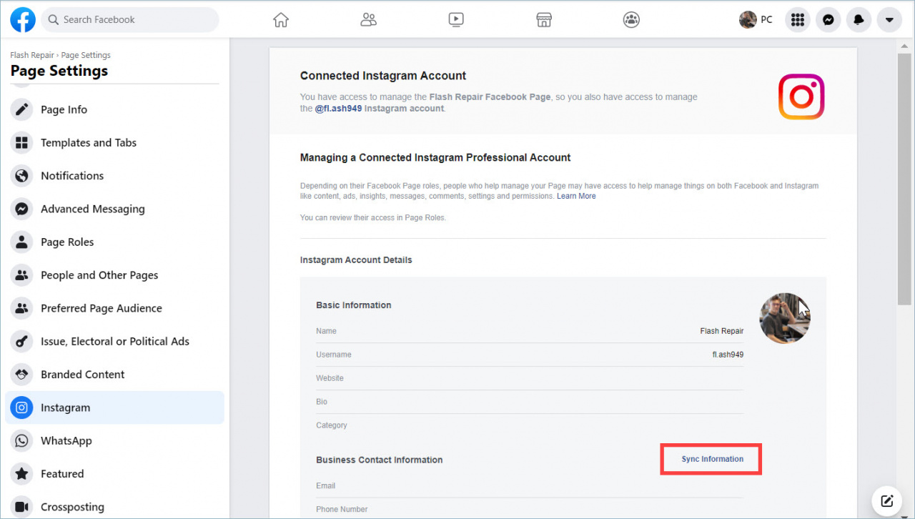Open the apps menu grid icon
915x519 pixels.
point(798,20)
